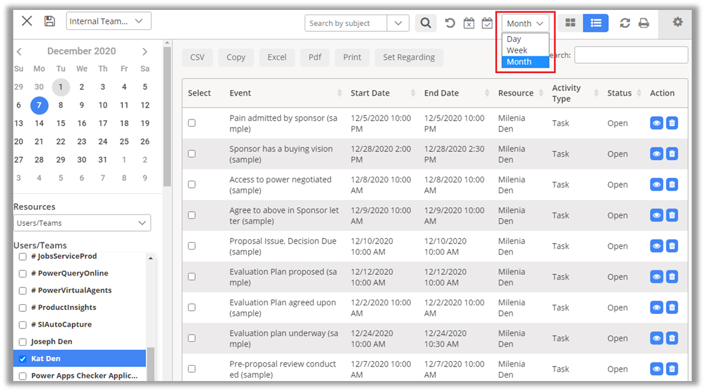Image resolution: width=705 pixels, height=391 pixels.
Task: Click the Excel export button
Action: tap(277, 57)
